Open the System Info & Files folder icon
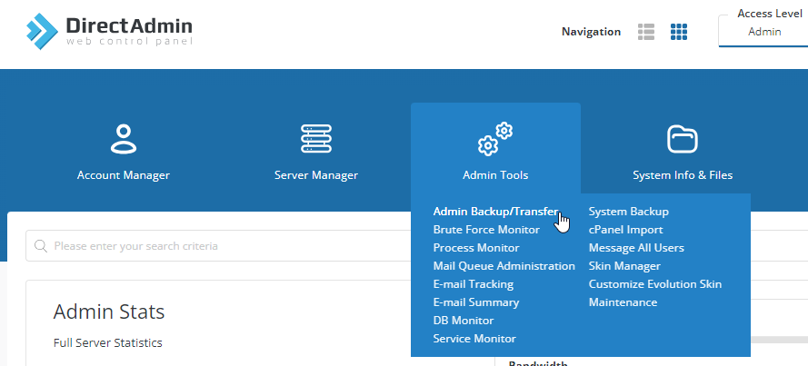Screen dimensions: 808x366 coord(683,139)
